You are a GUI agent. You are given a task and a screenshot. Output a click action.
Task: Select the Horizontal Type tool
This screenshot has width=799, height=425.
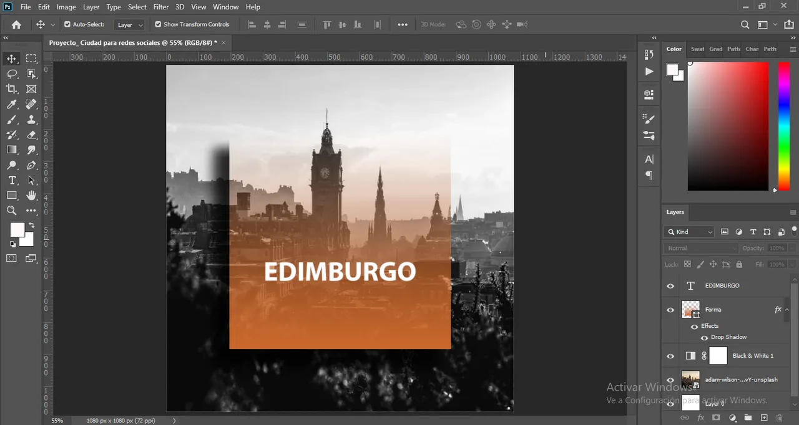click(x=12, y=180)
